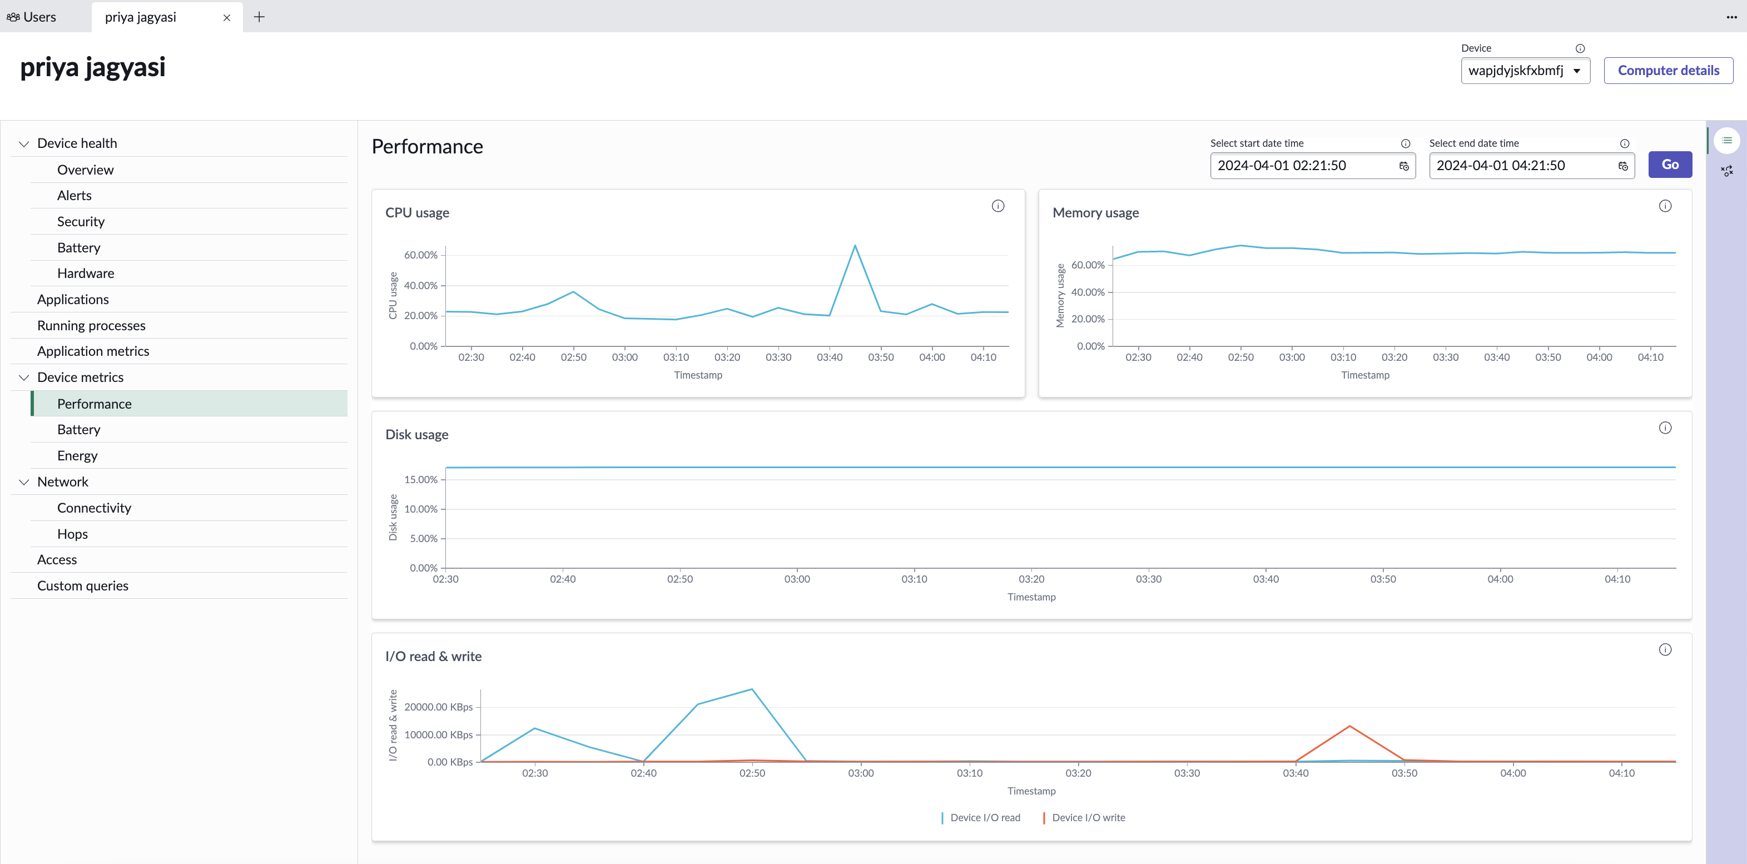Click the Device health heading
The height and width of the screenshot is (864, 1747).
point(77,143)
